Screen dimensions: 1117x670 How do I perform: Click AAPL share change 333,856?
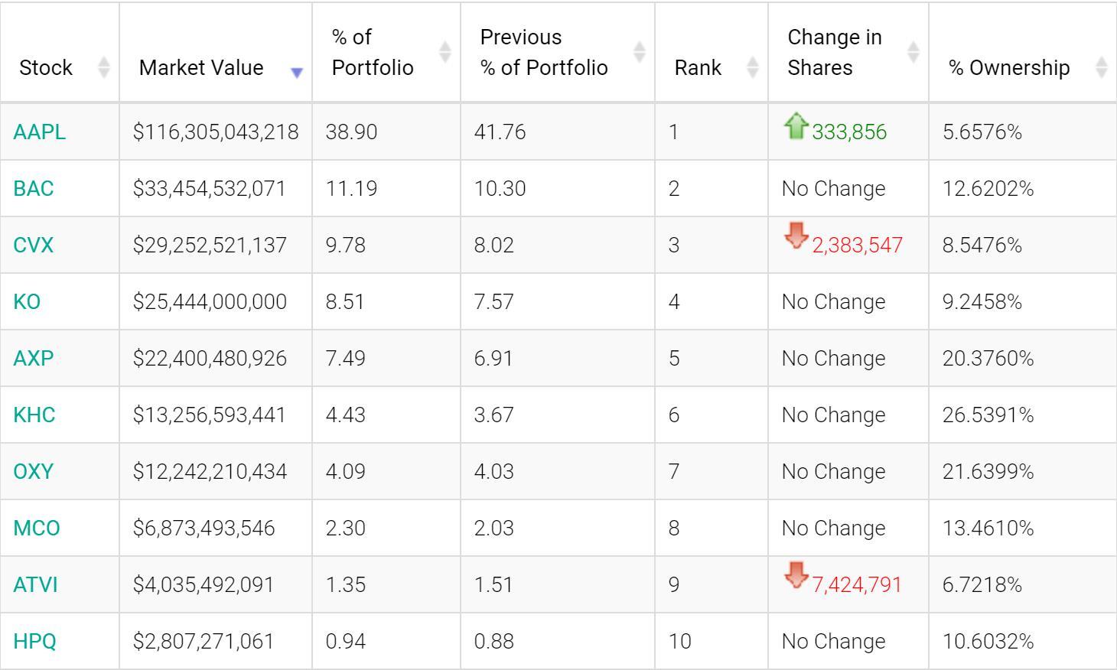[849, 132]
